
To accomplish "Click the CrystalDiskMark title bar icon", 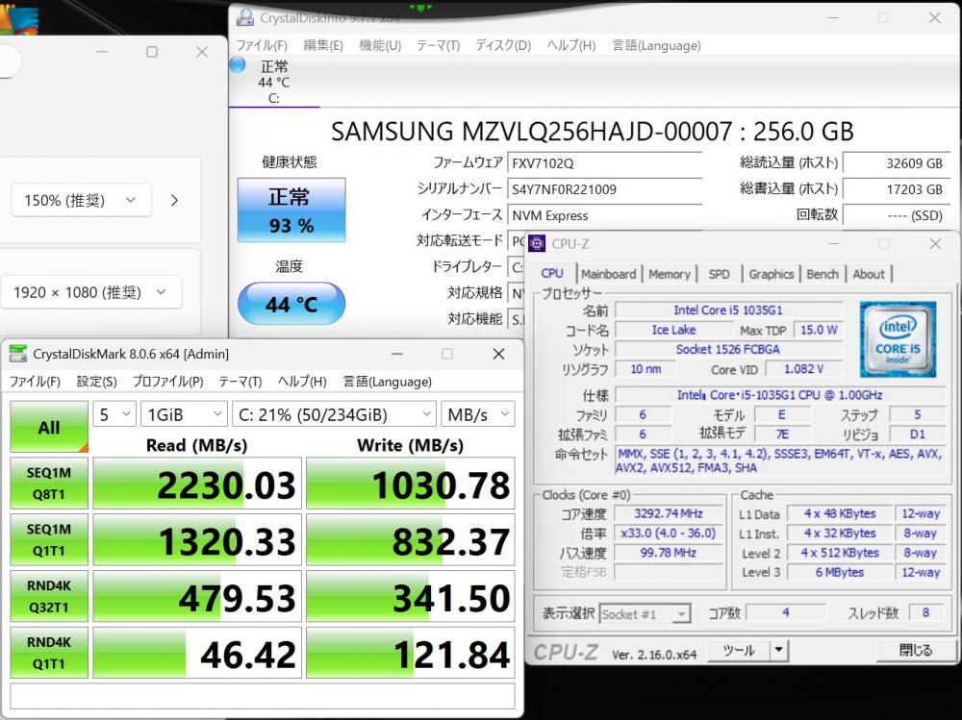I will click(x=18, y=354).
